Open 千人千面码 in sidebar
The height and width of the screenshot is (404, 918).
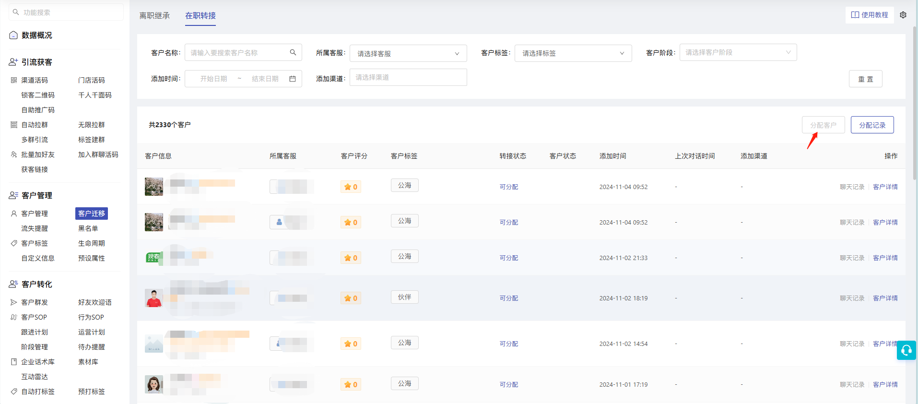pos(95,95)
